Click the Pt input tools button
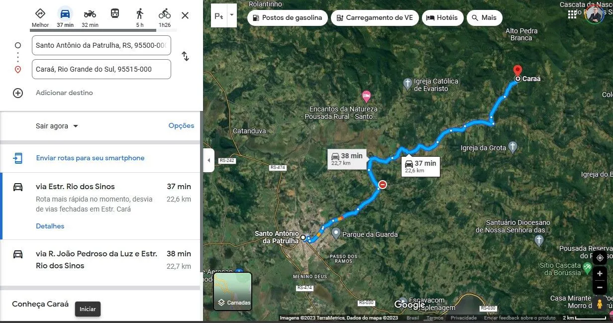 [219, 15]
